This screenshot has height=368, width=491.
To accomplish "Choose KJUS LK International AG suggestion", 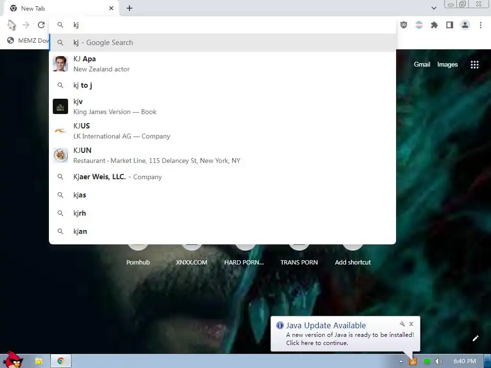I will pyautogui.click(x=222, y=131).
